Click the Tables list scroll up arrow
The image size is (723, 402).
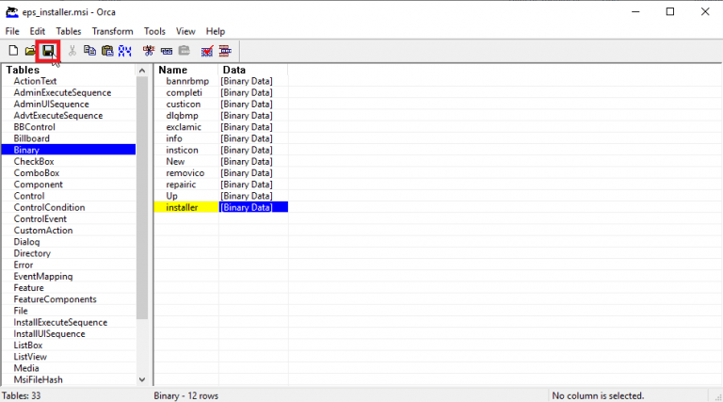click(x=142, y=71)
